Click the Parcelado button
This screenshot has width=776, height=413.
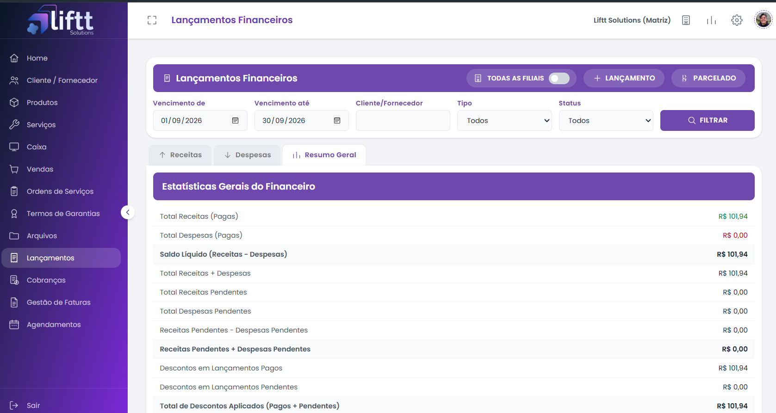point(708,78)
